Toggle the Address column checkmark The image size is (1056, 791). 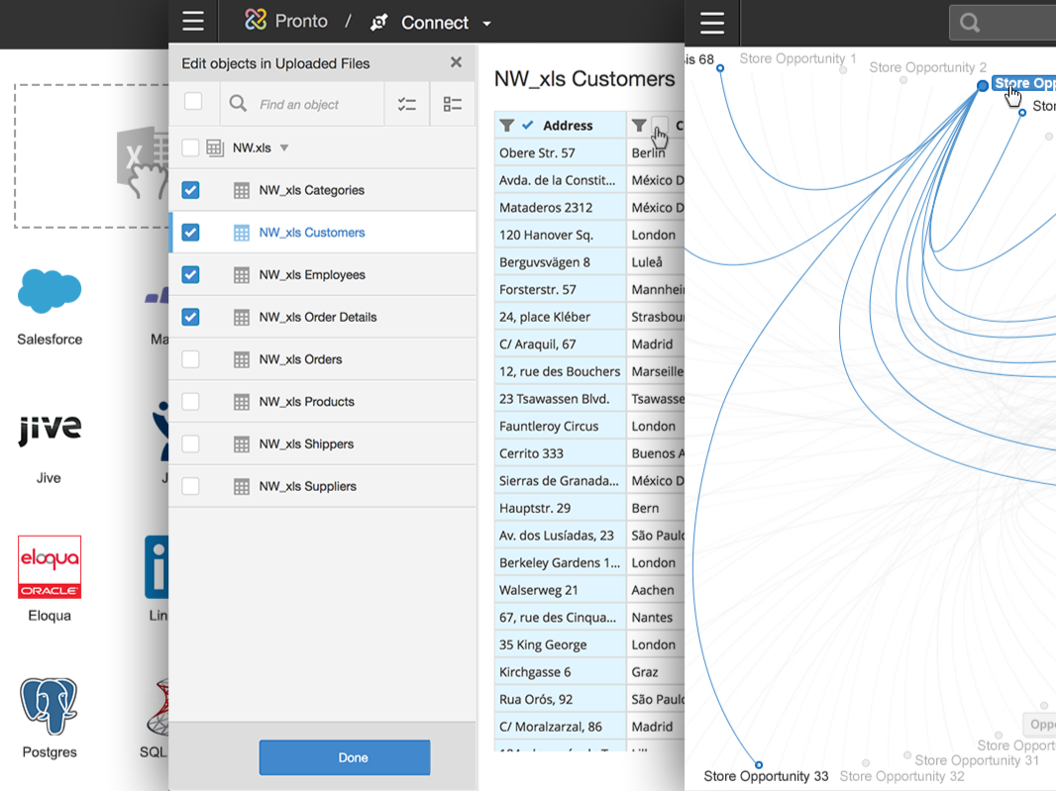pos(528,125)
